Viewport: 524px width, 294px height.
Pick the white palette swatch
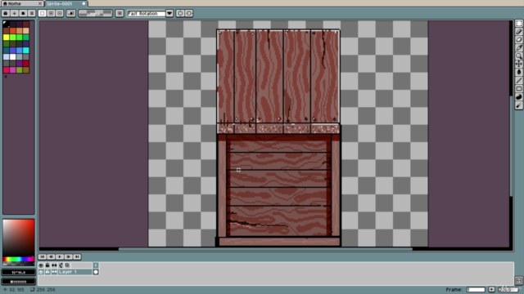[13, 57]
